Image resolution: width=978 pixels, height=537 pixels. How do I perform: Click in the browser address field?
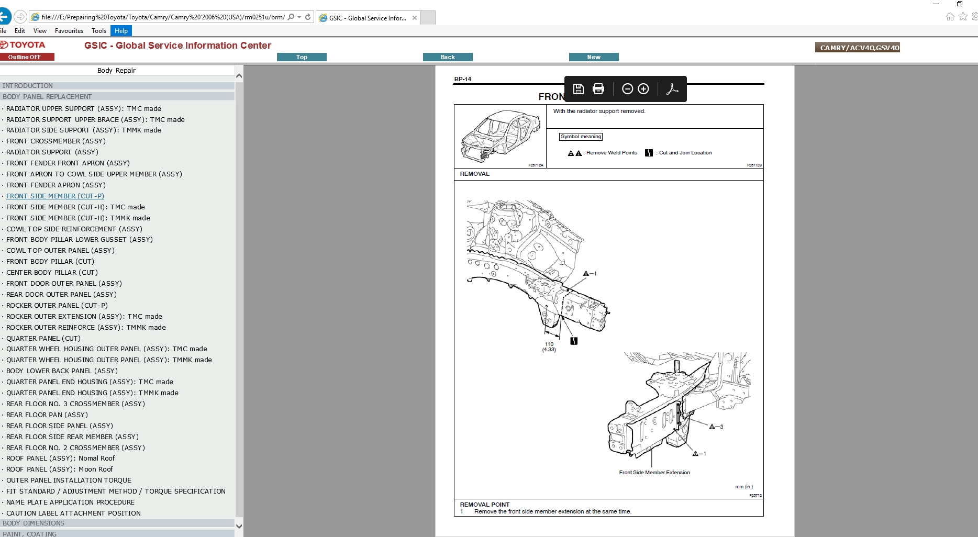tap(163, 17)
